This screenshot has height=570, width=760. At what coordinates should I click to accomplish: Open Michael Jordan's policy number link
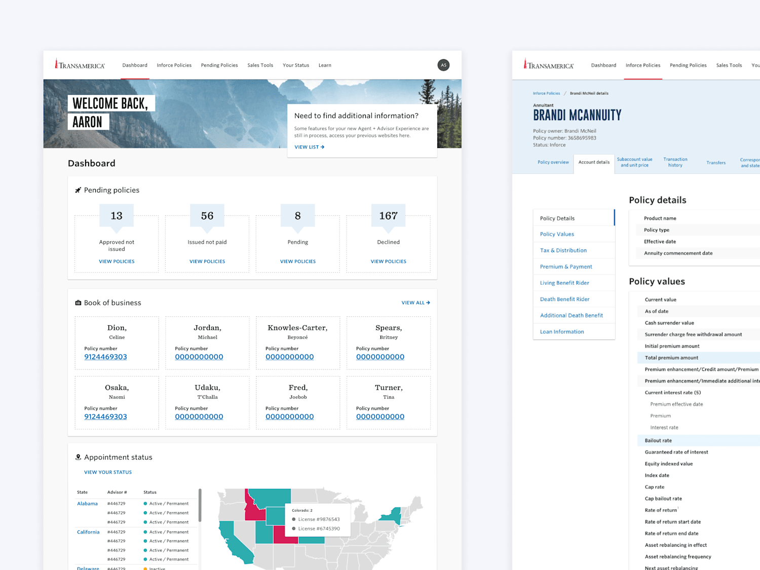[199, 357]
